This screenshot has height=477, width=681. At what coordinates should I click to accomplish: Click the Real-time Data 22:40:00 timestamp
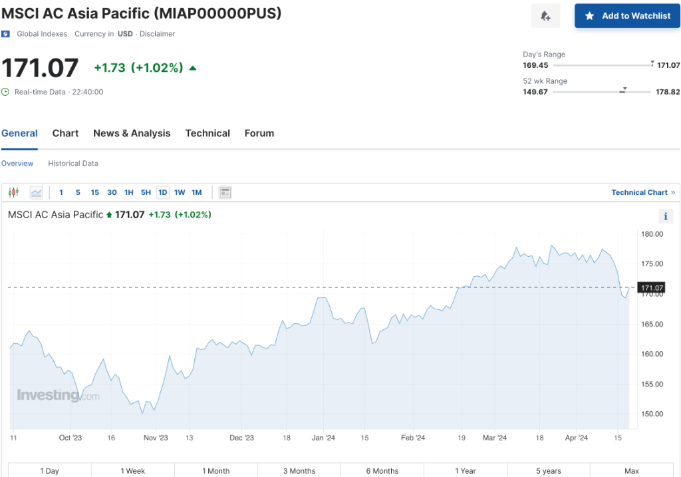click(x=59, y=92)
